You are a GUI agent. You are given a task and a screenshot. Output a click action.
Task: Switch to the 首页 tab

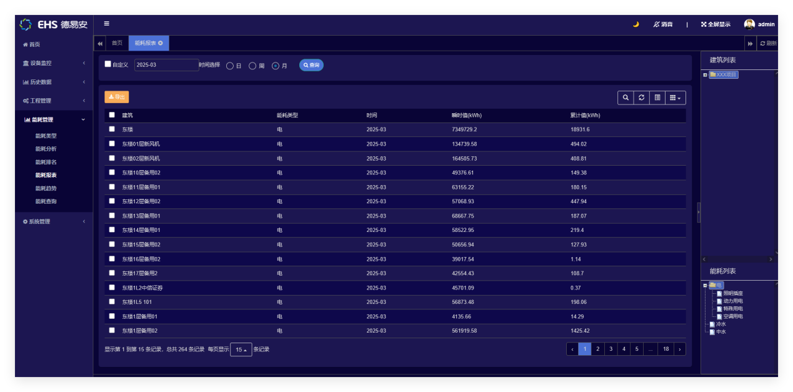click(x=117, y=43)
